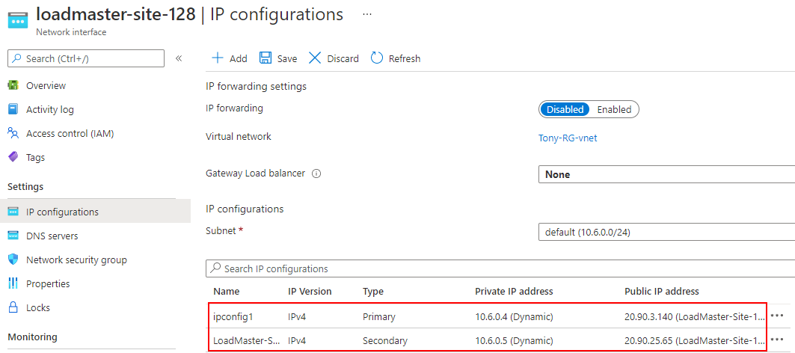
Task: Click the Save floppy disk icon
Action: 265,58
